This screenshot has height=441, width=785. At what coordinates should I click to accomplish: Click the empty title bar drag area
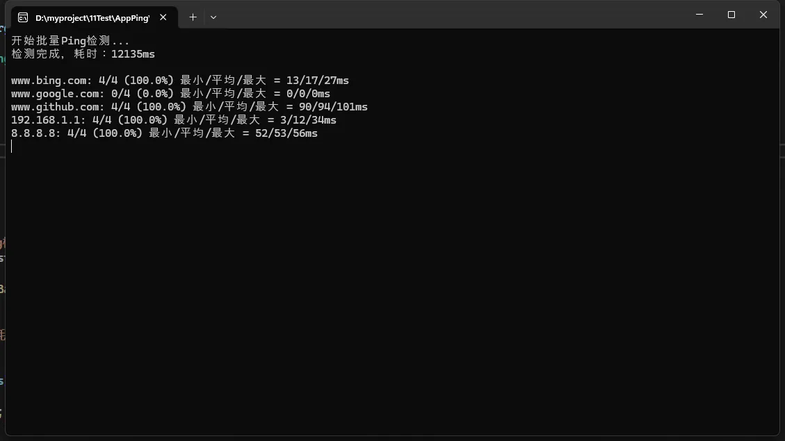click(452, 15)
